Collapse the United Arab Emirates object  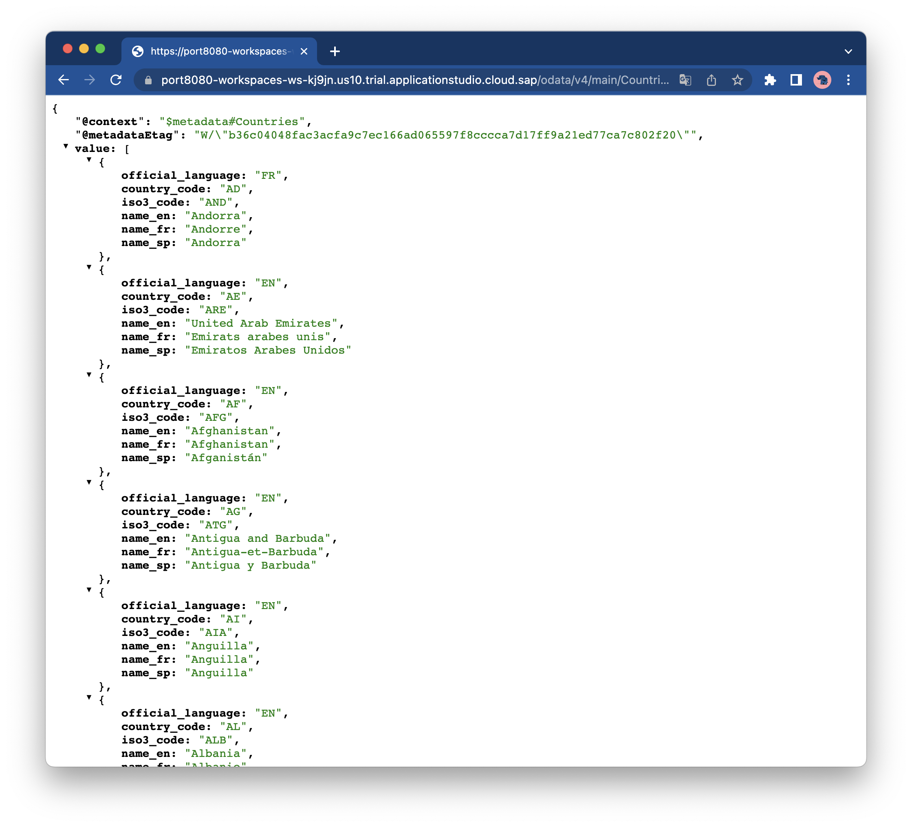click(x=89, y=267)
